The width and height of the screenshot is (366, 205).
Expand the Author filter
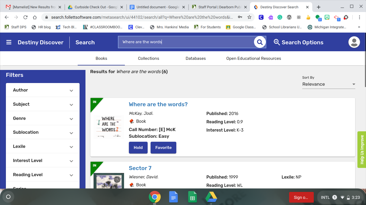click(x=43, y=90)
